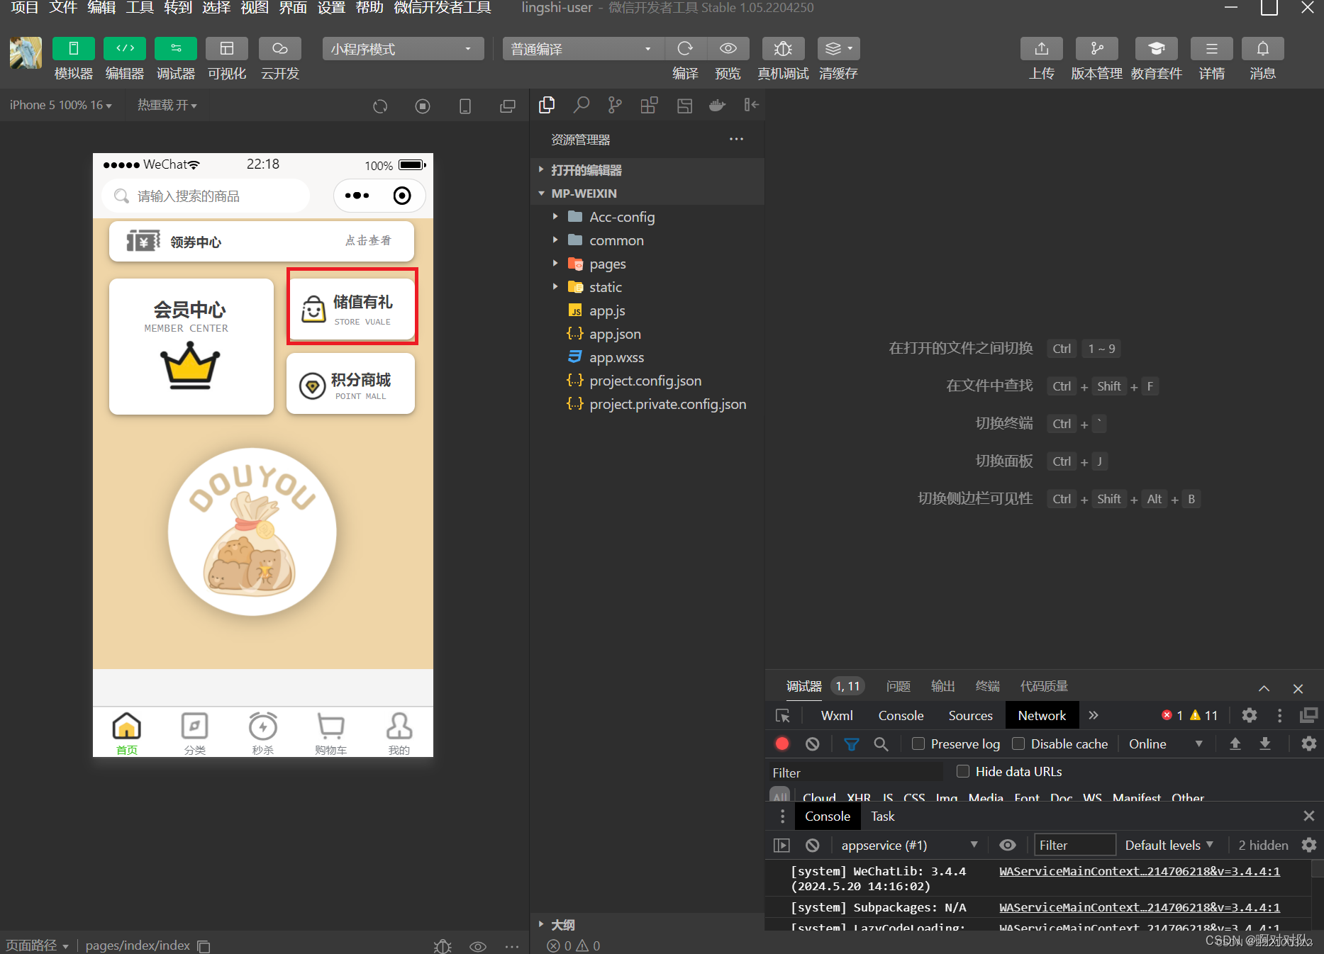Open the clear cache layers dropdown
This screenshot has width=1324, height=954.
coord(838,49)
